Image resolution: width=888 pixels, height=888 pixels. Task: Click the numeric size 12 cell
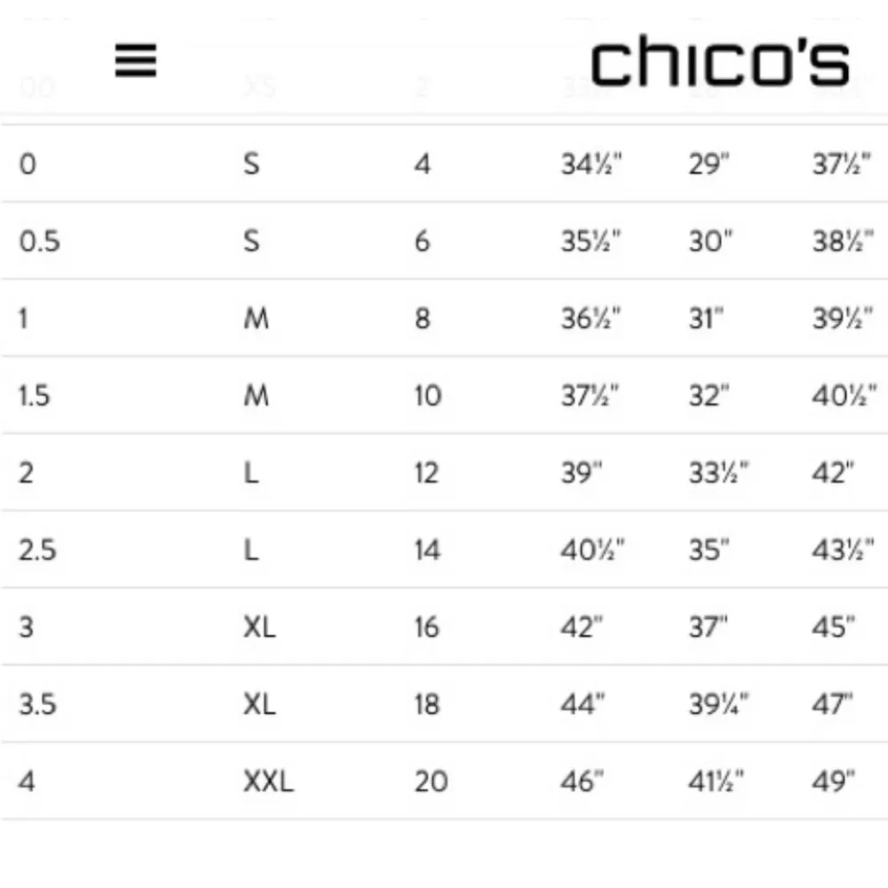click(426, 472)
